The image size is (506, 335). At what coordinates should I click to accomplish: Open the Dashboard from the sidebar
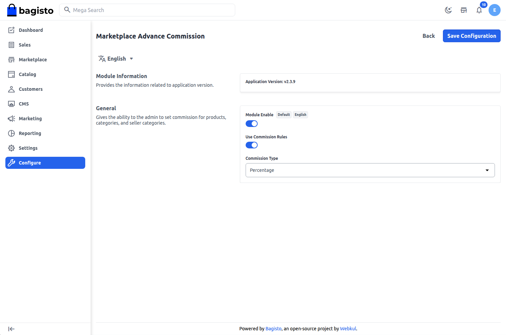[31, 30]
